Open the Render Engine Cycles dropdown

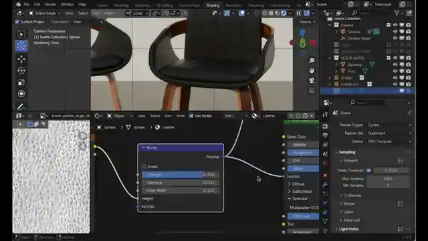[x=389, y=125]
